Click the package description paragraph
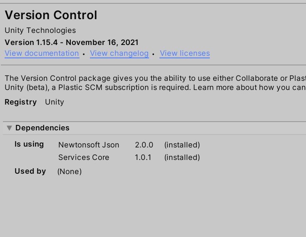 [155, 83]
